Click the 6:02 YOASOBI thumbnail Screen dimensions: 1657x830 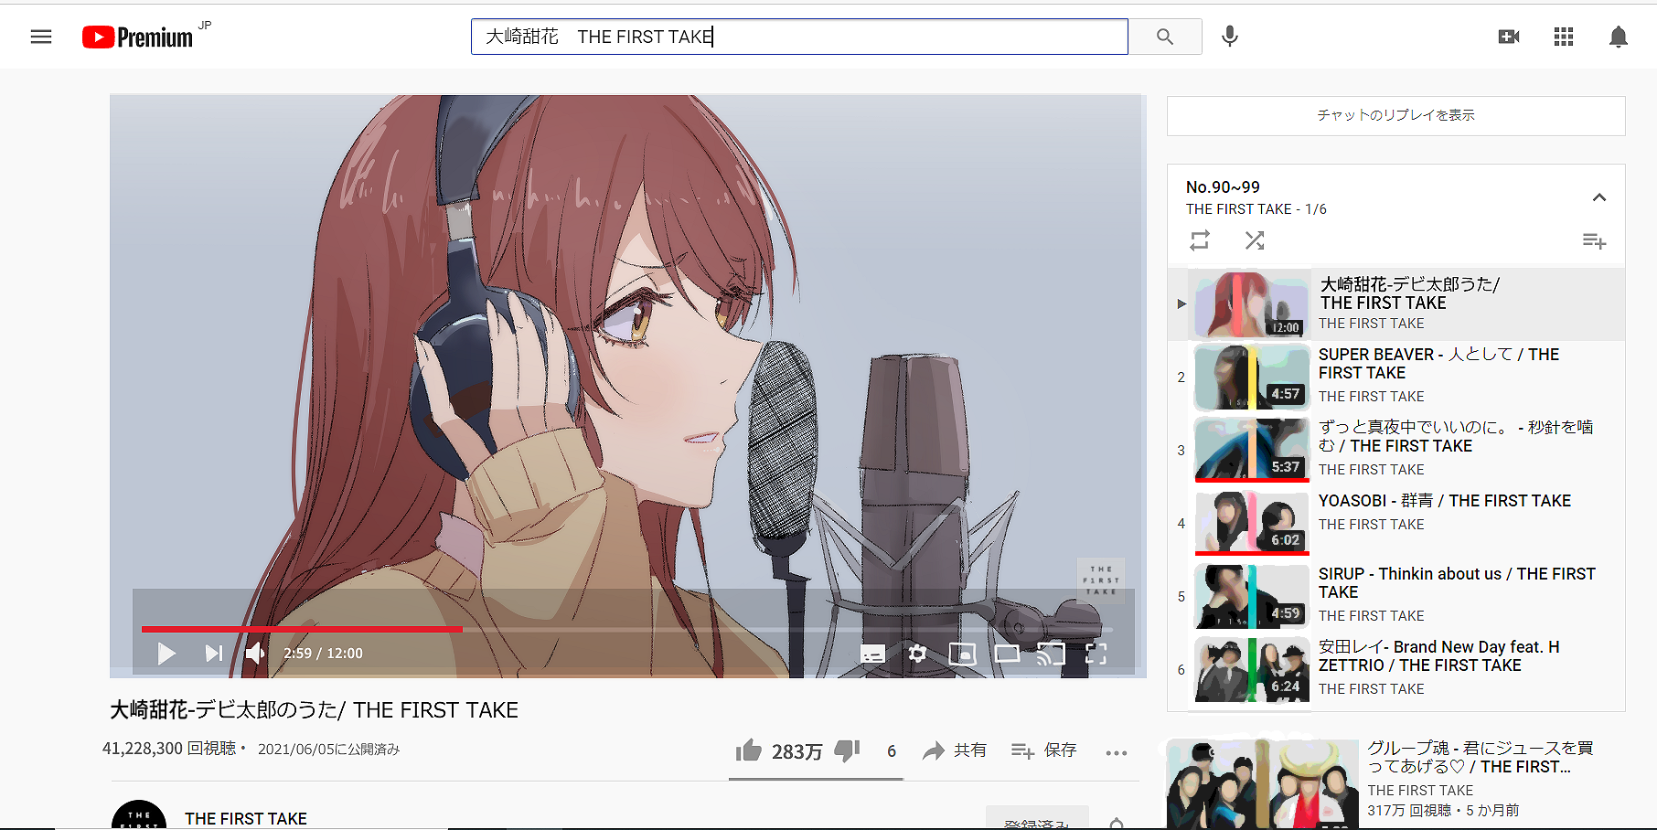pos(1252,524)
